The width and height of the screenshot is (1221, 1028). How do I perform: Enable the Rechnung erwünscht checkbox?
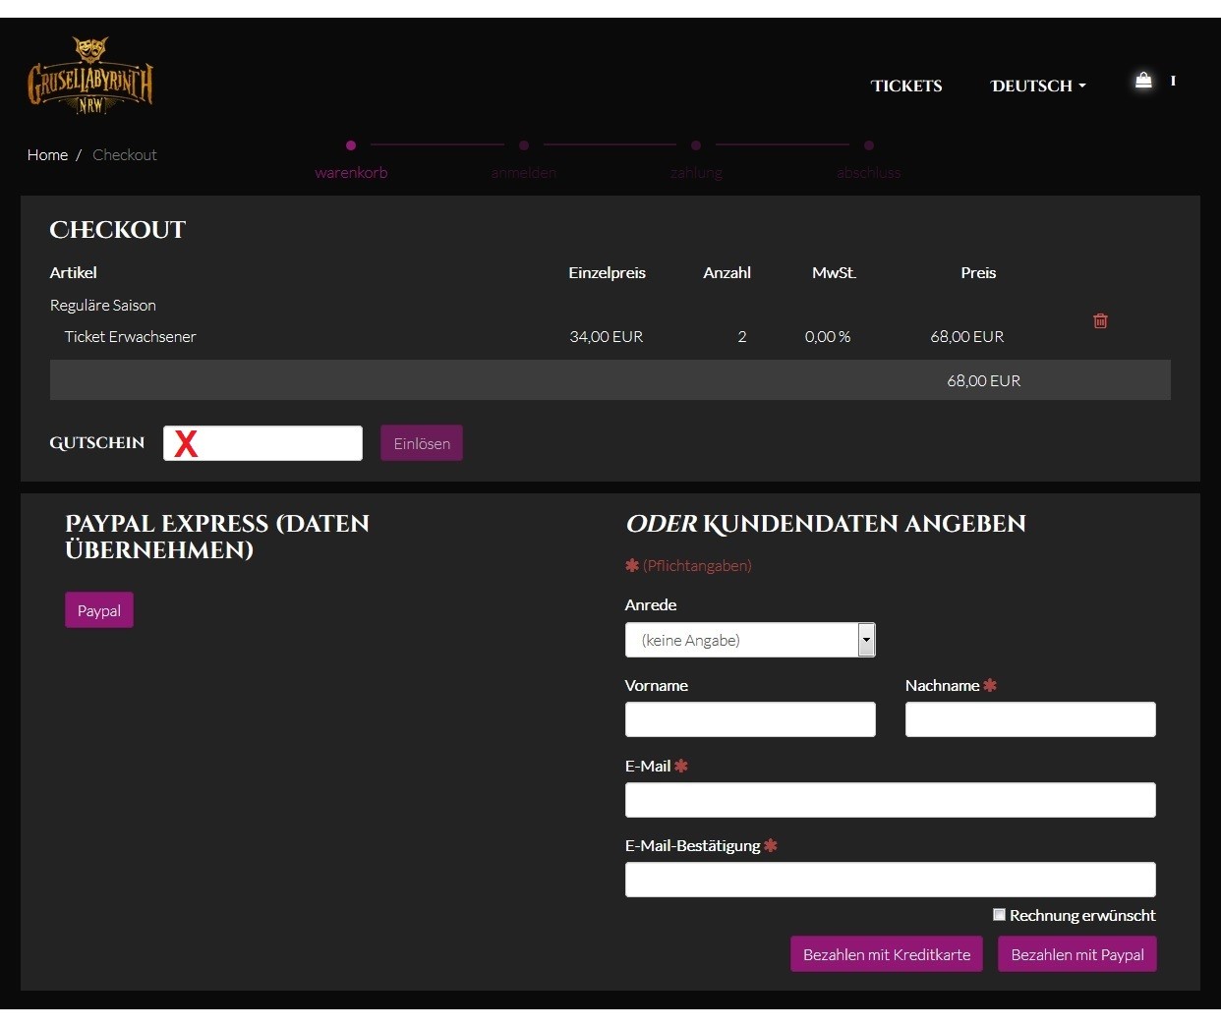coord(999,915)
